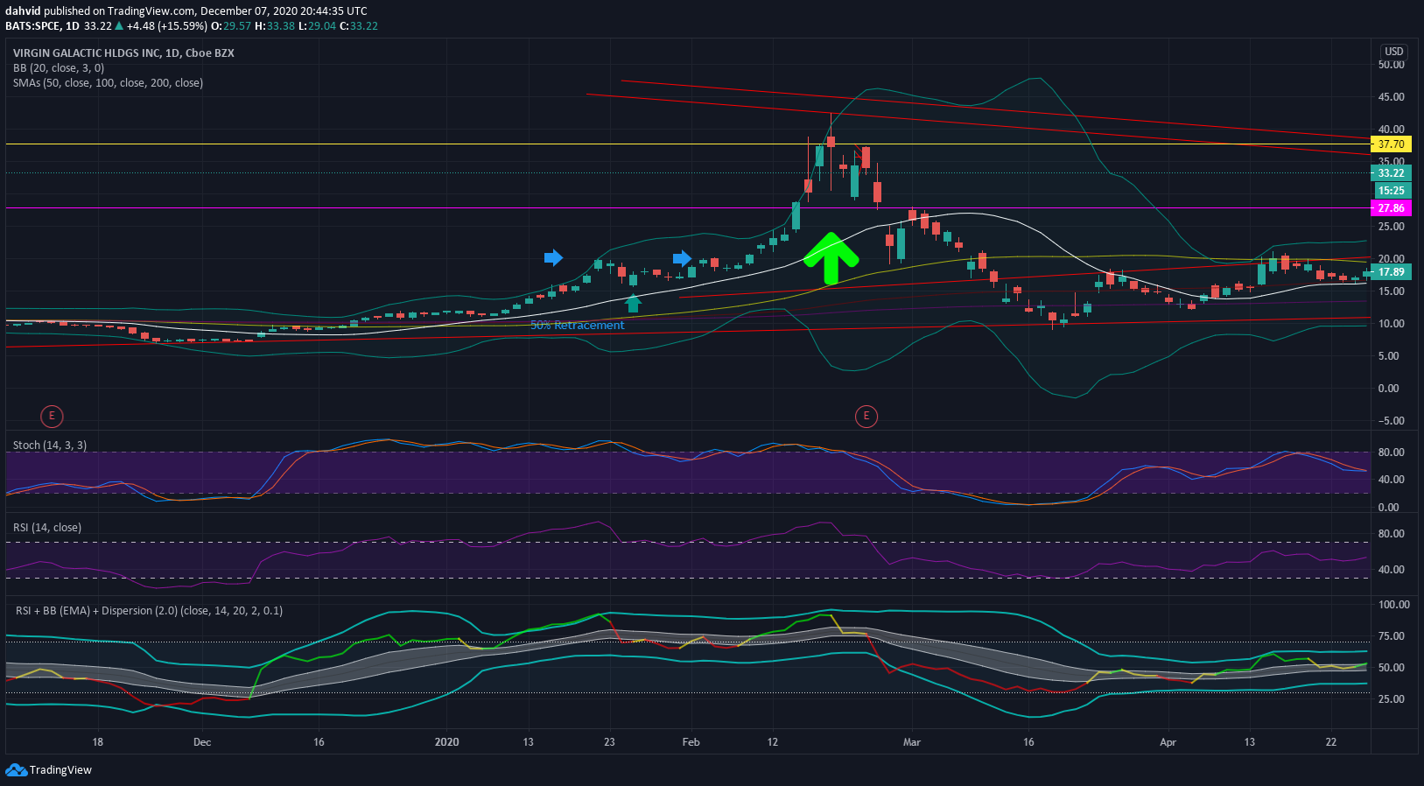
Task: Select the RSI + BB (EMA) Dispersion legend
Action: point(150,611)
